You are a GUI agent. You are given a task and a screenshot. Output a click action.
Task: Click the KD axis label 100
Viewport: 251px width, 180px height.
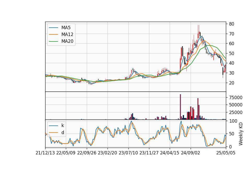tap(233, 121)
